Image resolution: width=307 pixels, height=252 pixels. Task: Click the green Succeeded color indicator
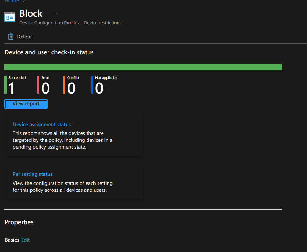[6, 85]
